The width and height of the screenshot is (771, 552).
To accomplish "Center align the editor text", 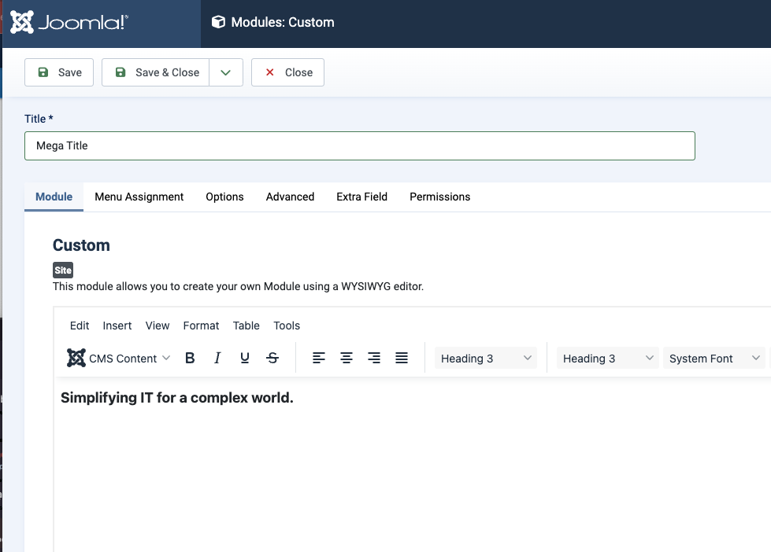I will point(347,359).
